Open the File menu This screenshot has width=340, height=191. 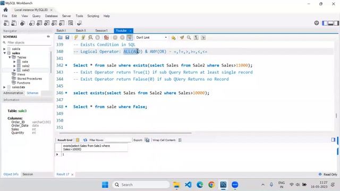[5, 16]
